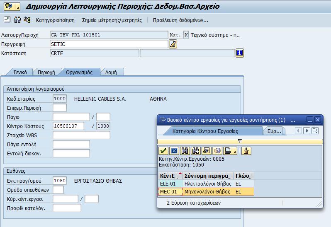Open the tab list icon in popup
This screenshot has width=331, height=227.
click(315, 131)
